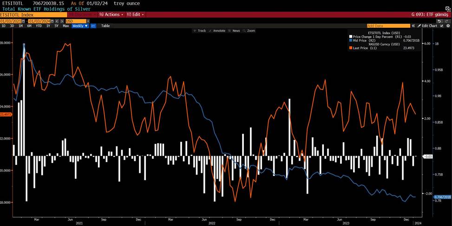Click the white Price Change legend swatch

pyautogui.click(x=351, y=37)
